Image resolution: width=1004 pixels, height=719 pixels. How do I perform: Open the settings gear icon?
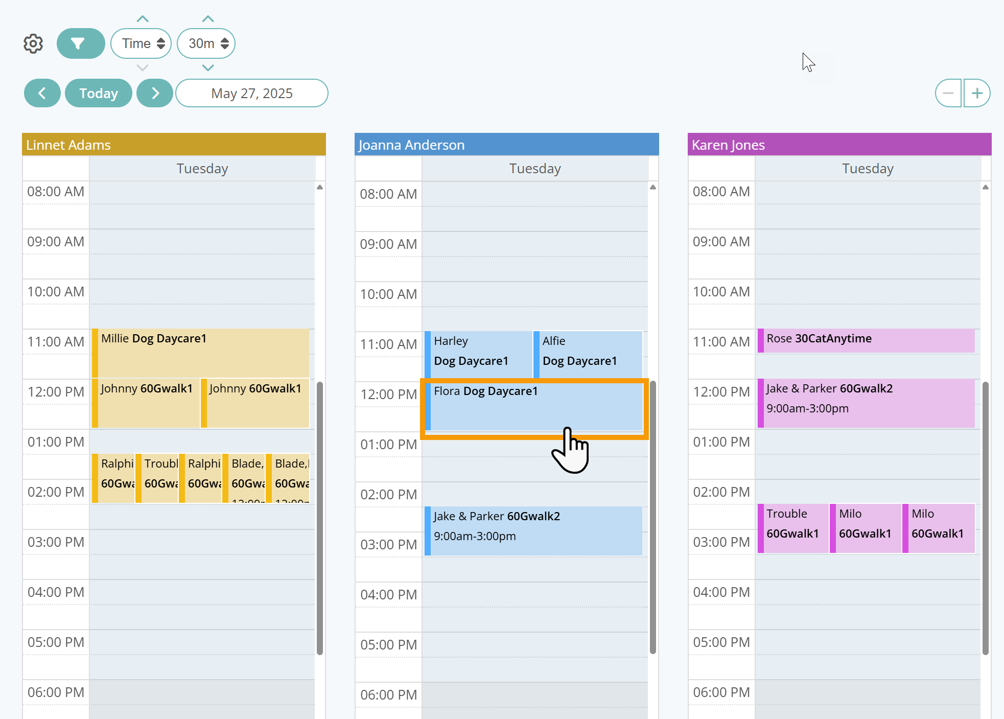[x=33, y=44]
